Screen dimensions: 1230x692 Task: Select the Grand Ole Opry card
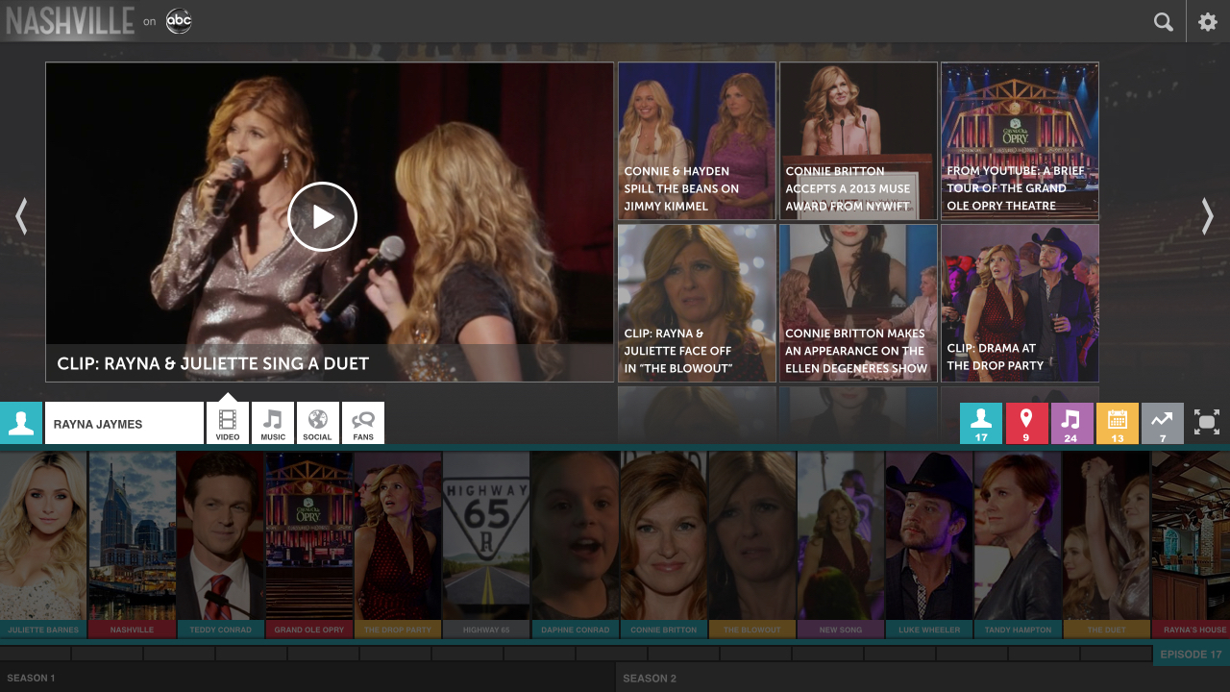[308, 545]
